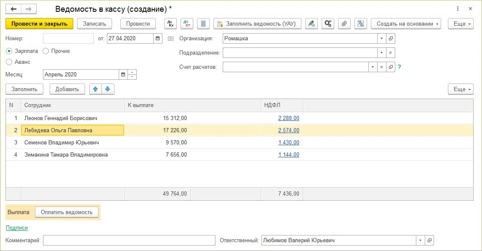Viewport: 482px width, 251px height.
Task: Open the Подписи link
Action: click(x=17, y=228)
